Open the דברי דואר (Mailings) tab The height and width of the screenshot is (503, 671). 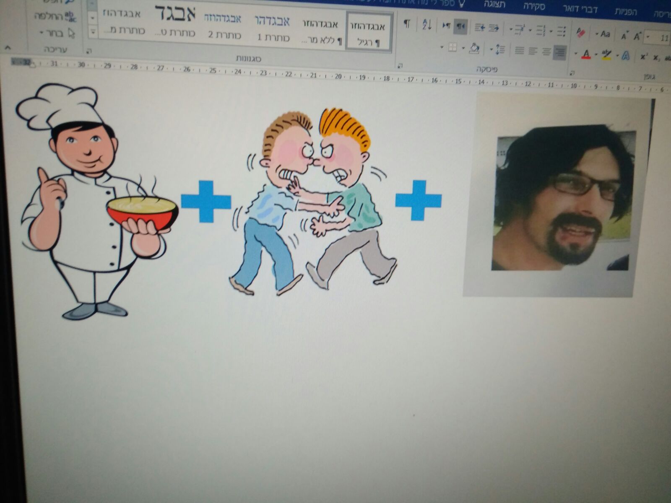coord(580,9)
